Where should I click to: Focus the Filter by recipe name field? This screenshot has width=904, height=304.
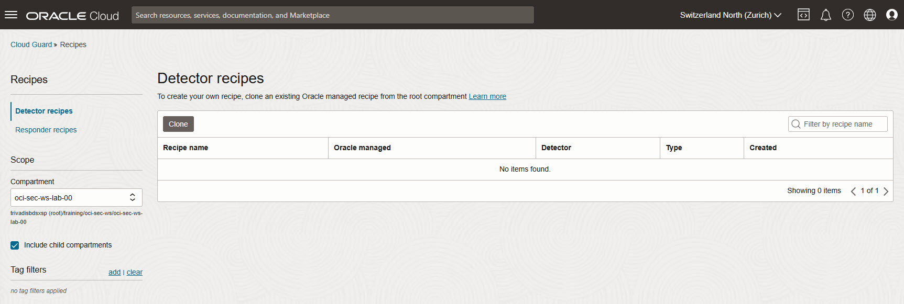tap(838, 124)
